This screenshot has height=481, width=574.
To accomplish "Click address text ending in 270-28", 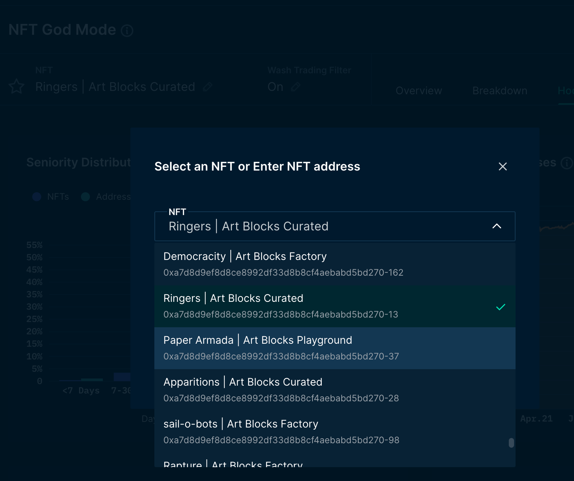I will click(281, 398).
